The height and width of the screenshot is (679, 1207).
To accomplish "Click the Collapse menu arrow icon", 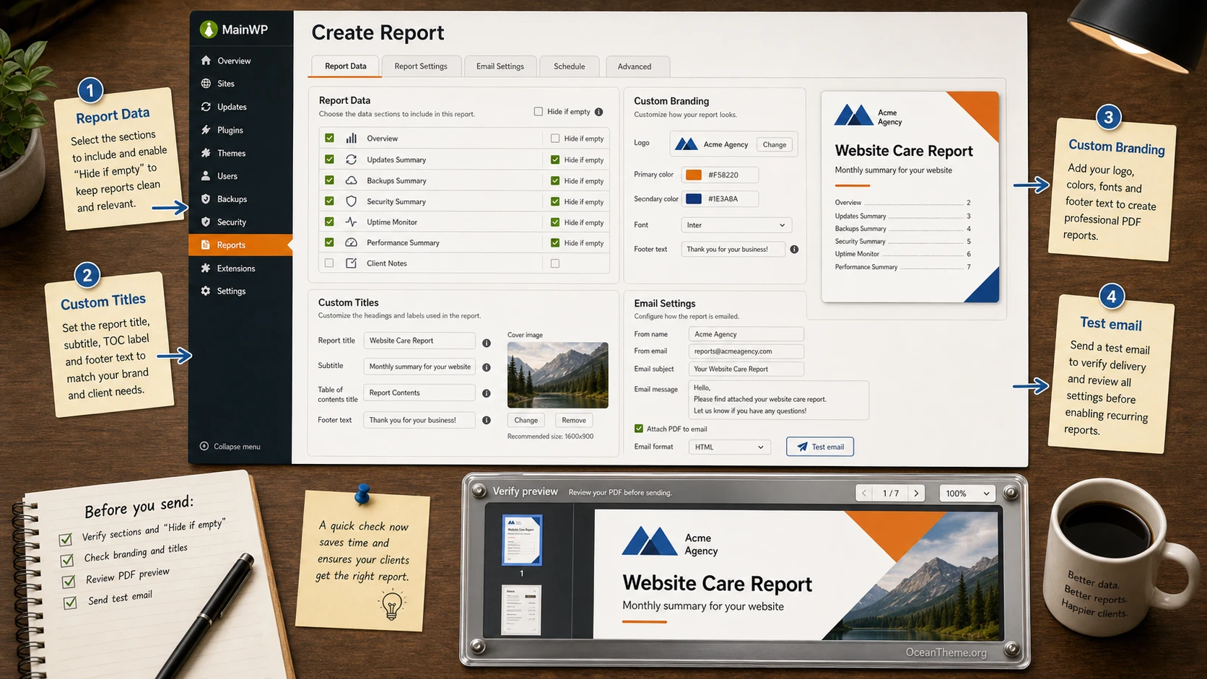I will coord(204,446).
